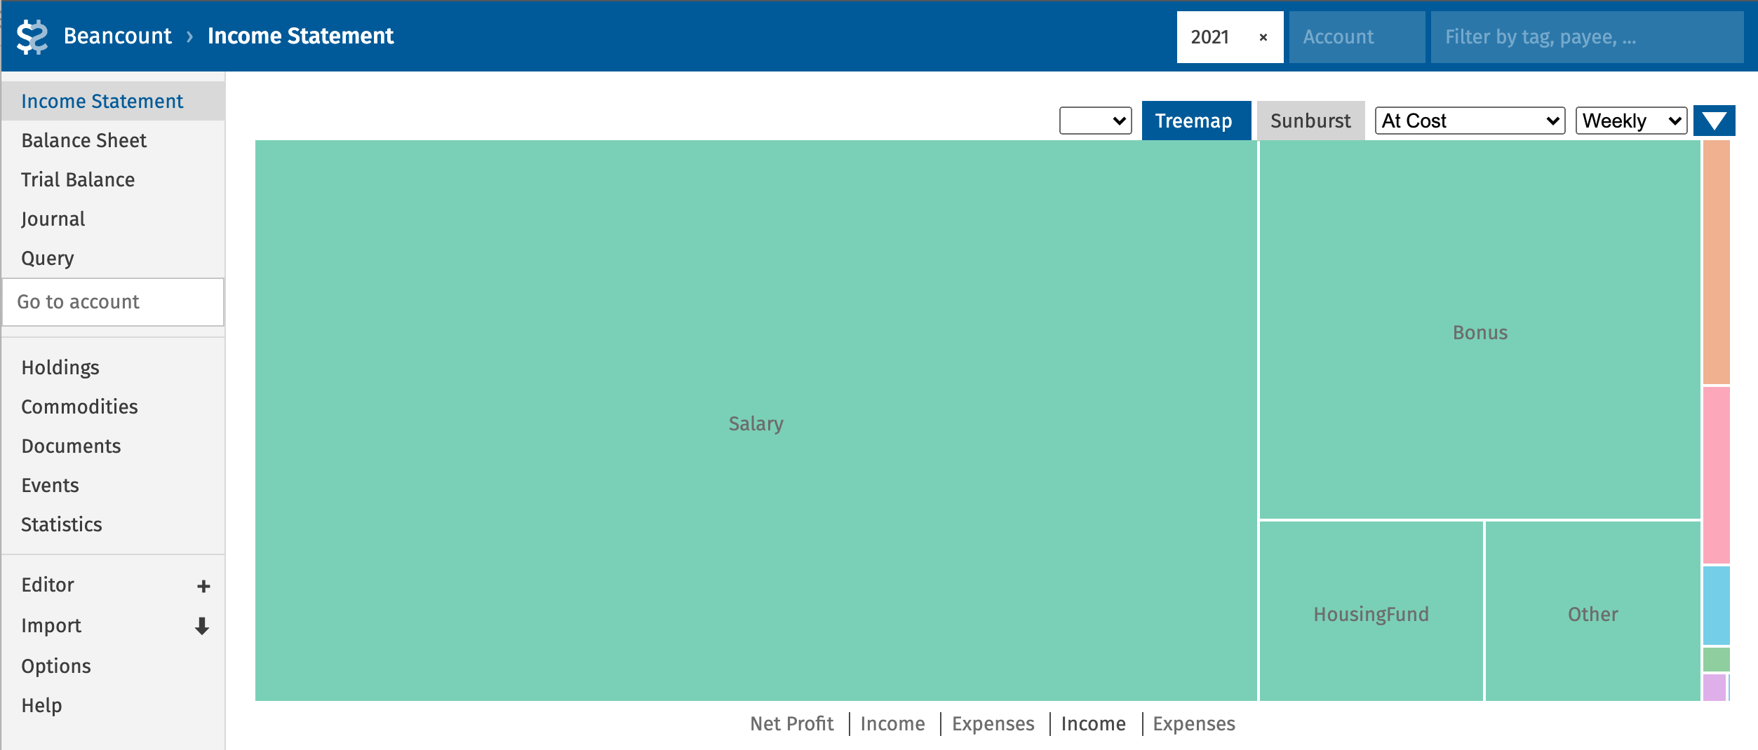Clear the 2021 time filter
Screen dimensions: 1758x750
(1263, 37)
